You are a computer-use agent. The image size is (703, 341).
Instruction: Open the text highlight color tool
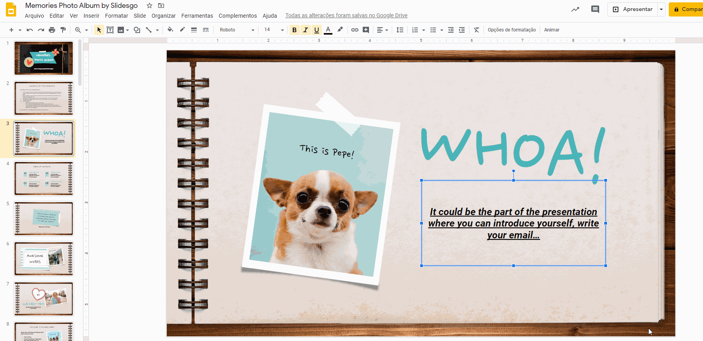(x=340, y=29)
